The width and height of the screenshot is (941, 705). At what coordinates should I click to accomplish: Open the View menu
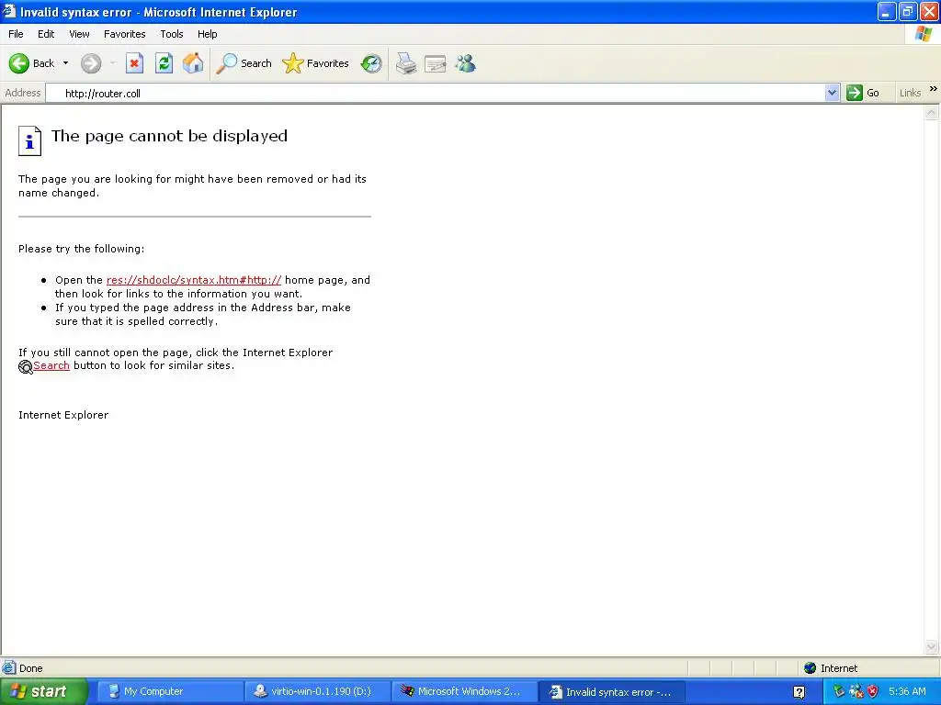pyautogui.click(x=79, y=34)
